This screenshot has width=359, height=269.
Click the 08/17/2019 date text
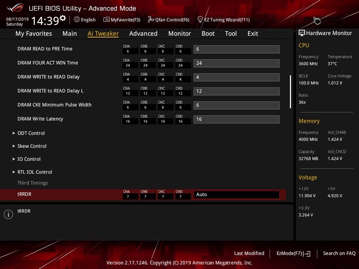(x=18, y=19)
